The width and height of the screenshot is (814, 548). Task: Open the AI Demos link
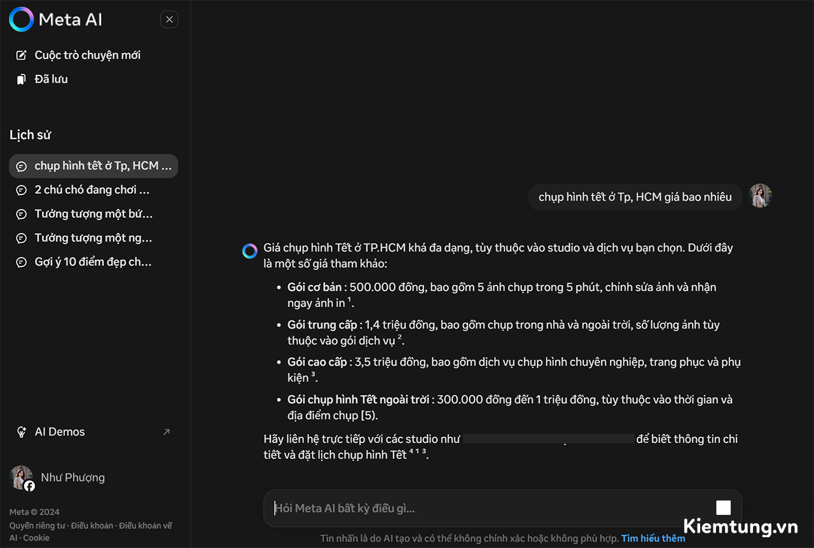tap(60, 432)
